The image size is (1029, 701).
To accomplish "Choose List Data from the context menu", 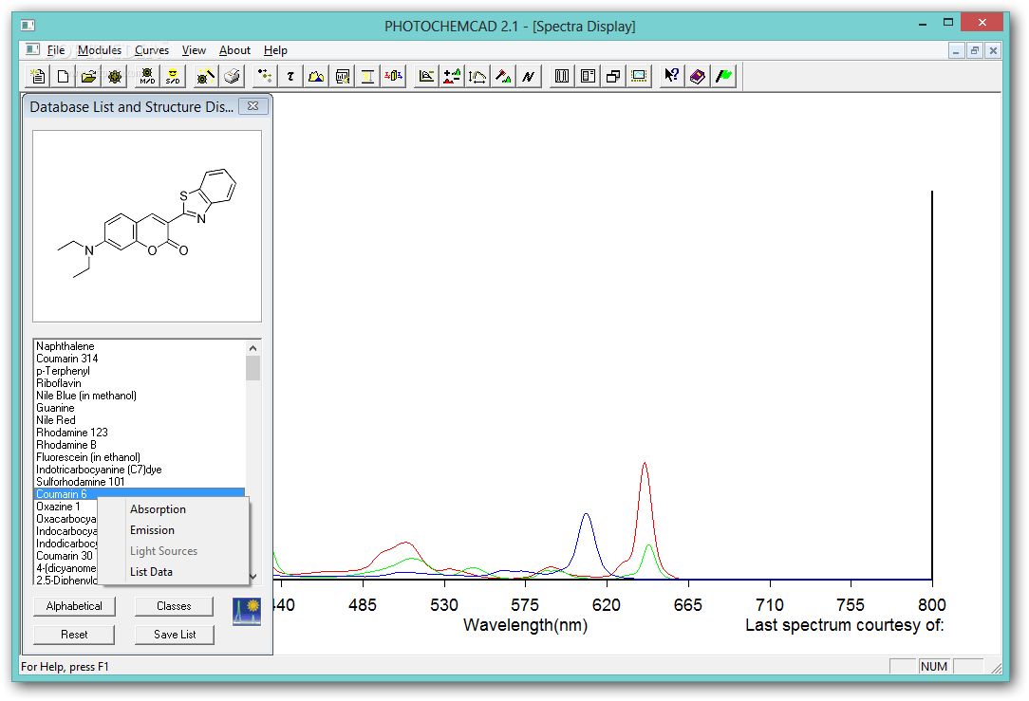I will click(x=174, y=572).
